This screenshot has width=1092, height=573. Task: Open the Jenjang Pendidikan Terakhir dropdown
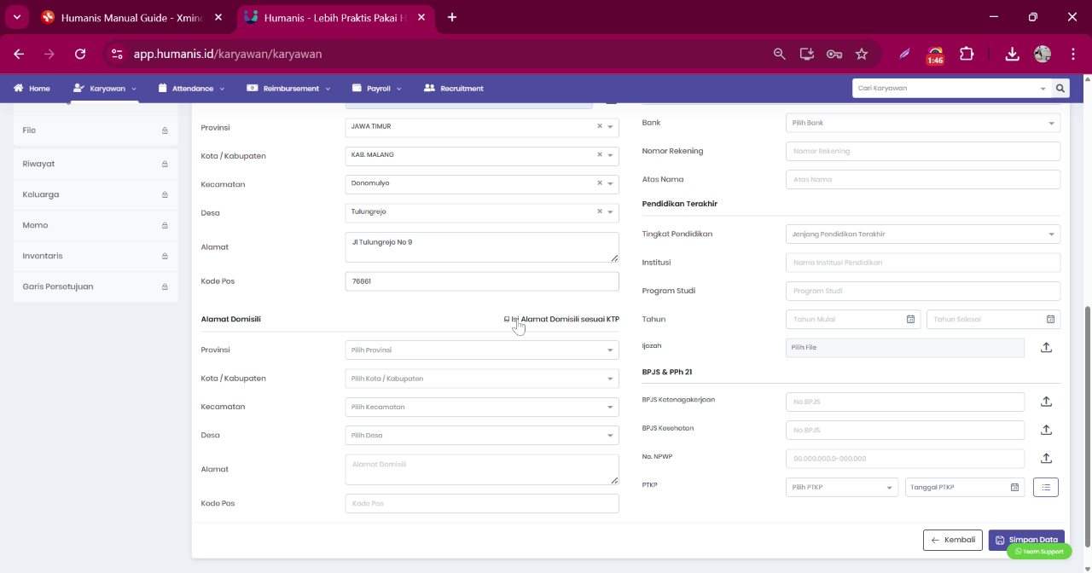923,234
